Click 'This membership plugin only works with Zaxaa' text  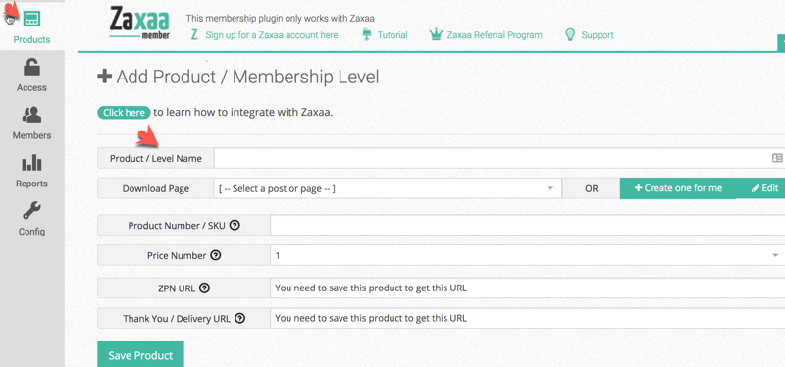[x=281, y=18]
